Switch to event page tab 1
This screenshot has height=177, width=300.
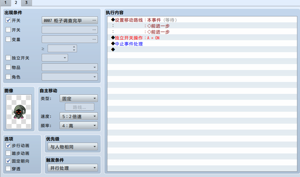(5, 3)
